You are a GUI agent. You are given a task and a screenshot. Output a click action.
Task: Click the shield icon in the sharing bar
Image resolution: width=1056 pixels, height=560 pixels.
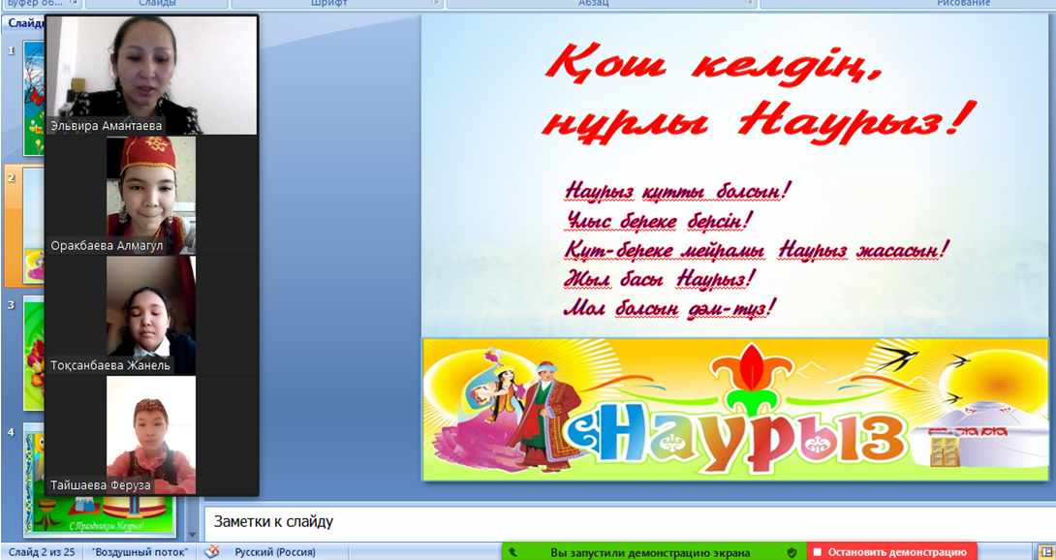point(792,552)
